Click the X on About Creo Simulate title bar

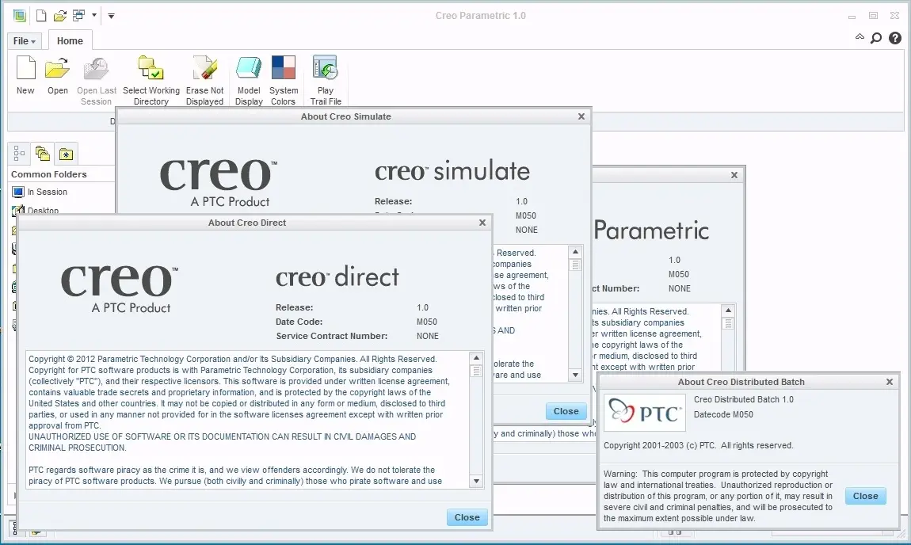click(x=581, y=116)
